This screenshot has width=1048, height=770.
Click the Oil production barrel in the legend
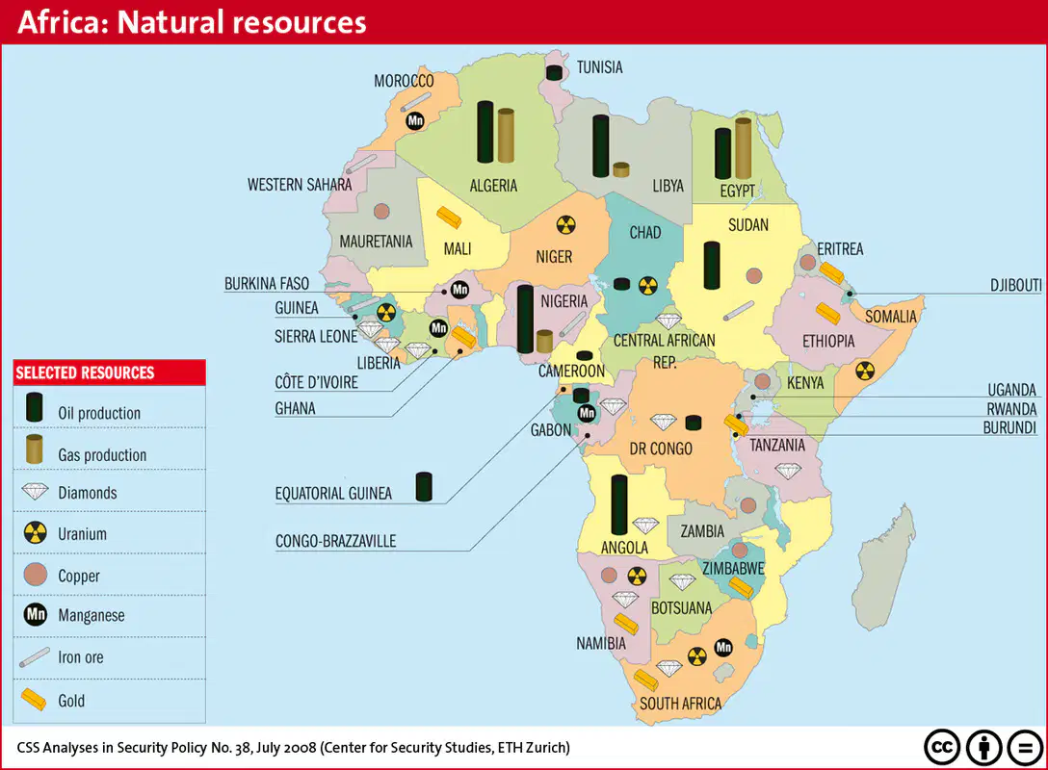(x=34, y=407)
